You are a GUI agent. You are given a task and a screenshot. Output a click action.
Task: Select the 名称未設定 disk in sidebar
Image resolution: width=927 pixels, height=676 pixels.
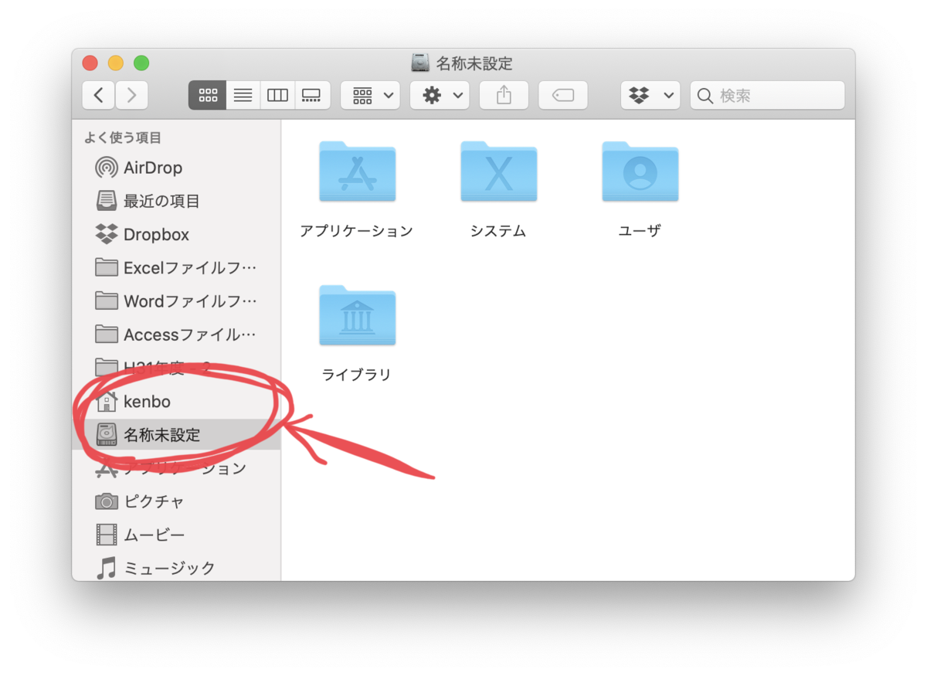pos(177,434)
